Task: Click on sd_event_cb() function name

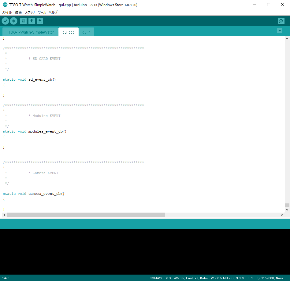Action: click(x=42, y=80)
